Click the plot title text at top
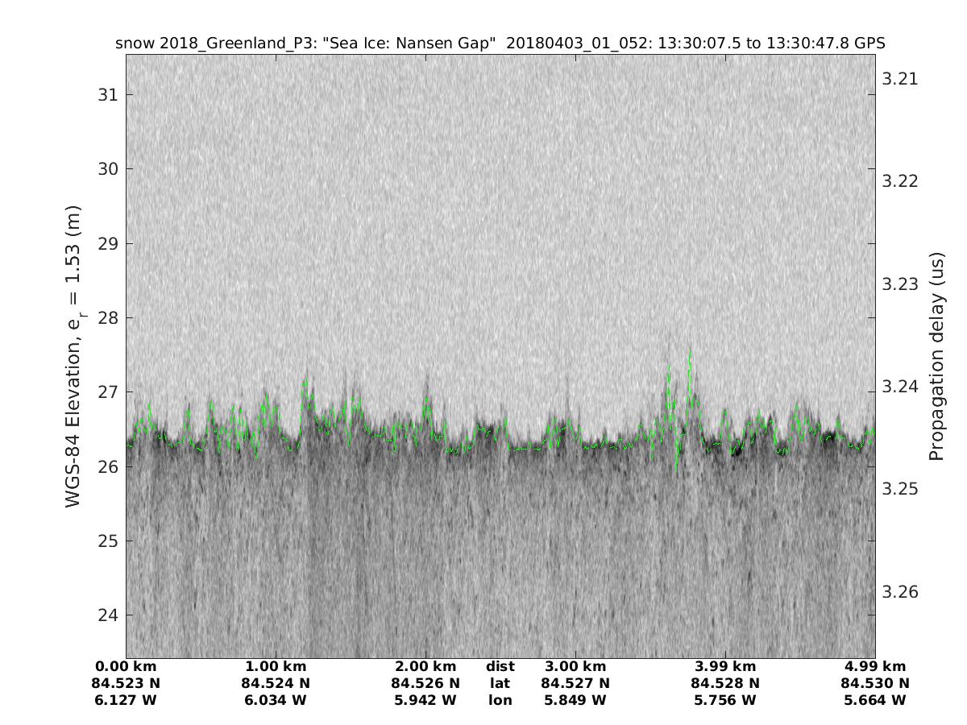Screen dimensions: 967x725 point(500,43)
